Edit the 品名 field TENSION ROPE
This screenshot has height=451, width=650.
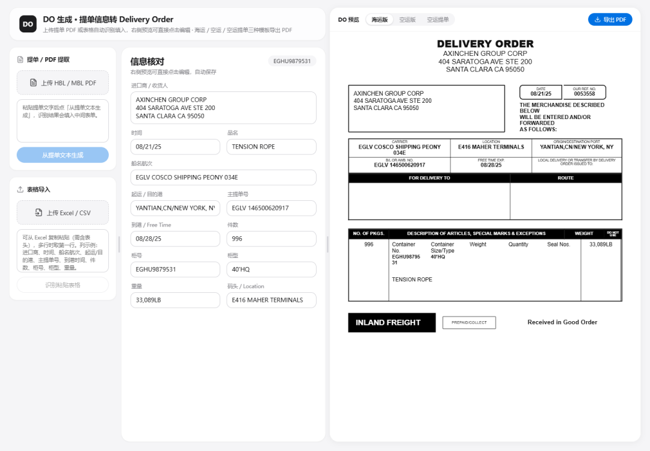point(271,147)
